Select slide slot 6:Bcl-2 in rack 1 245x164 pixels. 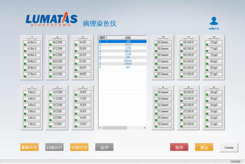click(32, 93)
